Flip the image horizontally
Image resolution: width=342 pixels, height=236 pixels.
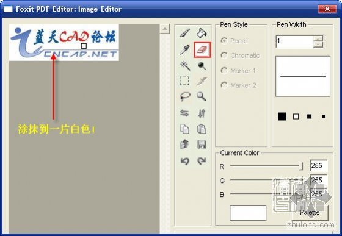point(184,113)
